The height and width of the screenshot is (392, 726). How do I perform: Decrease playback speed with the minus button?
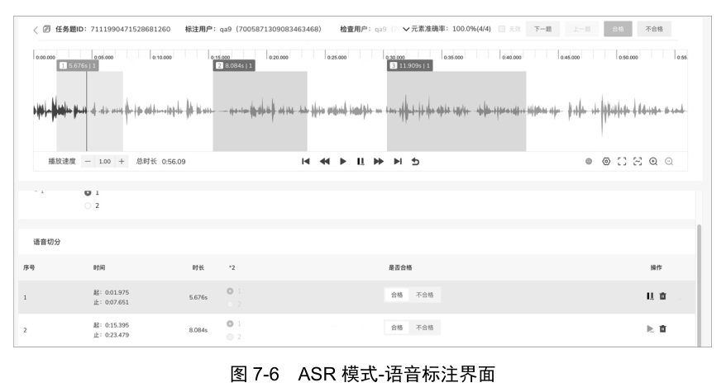coord(88,162)
